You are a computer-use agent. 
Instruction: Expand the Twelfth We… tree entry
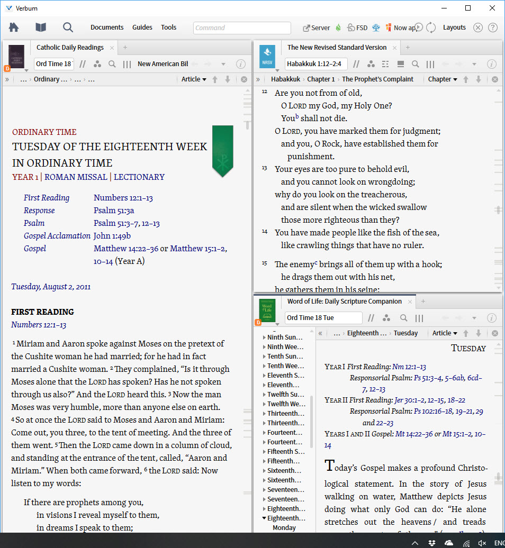tap(264, 404)
